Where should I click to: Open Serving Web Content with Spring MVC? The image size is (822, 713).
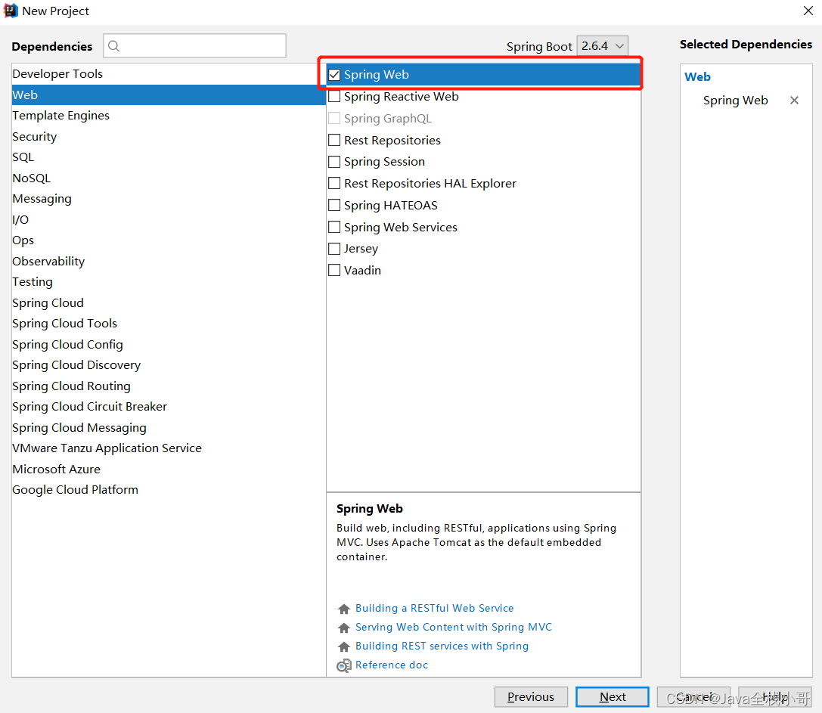[454, 627]
